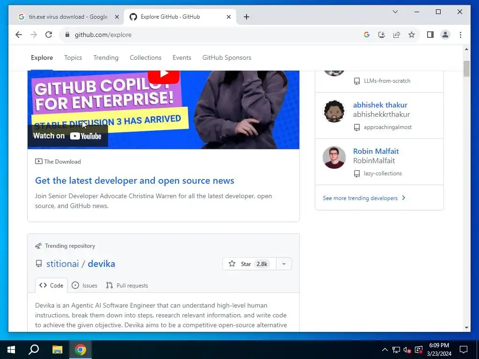This screenshot has width=479, height=359.
Task: Close the Explore GitHub tab
Action: [228, 17]
